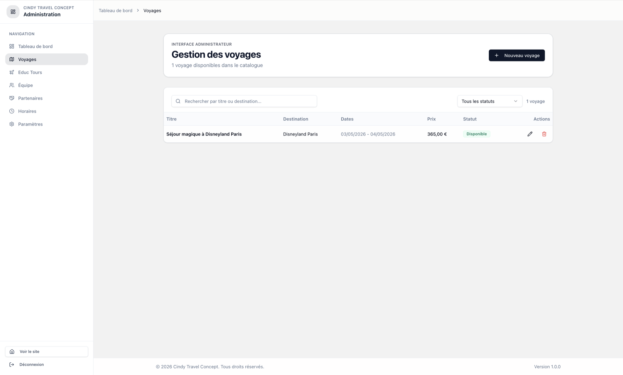
Task: Click the Disponible status badge
Action: pos(476,134)
